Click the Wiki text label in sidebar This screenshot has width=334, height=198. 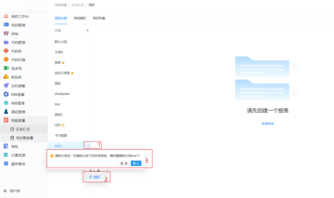coord(15,34)
